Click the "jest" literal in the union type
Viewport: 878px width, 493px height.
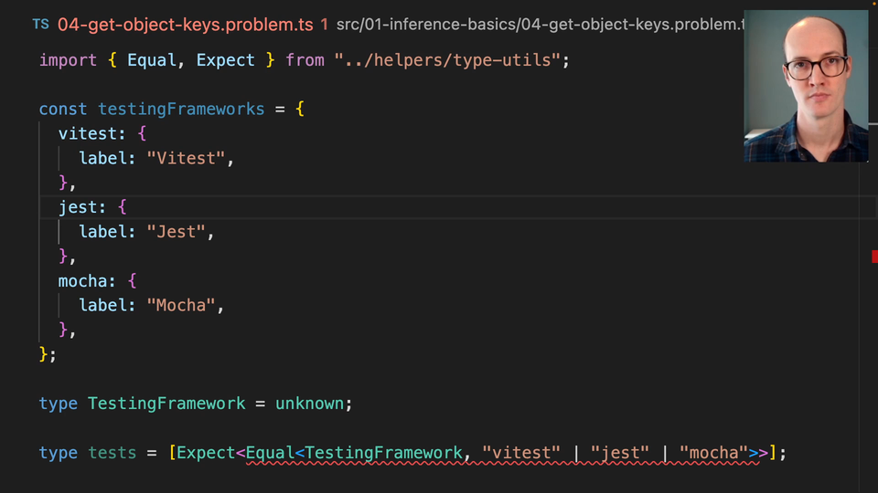pyautogui.click(x=620, y=453)
